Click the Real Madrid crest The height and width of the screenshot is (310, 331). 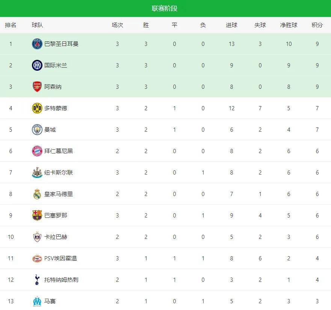tap(37, 194)
